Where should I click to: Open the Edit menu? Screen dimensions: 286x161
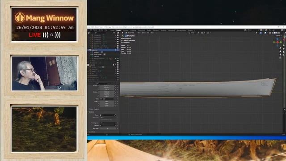coord(91,30)
